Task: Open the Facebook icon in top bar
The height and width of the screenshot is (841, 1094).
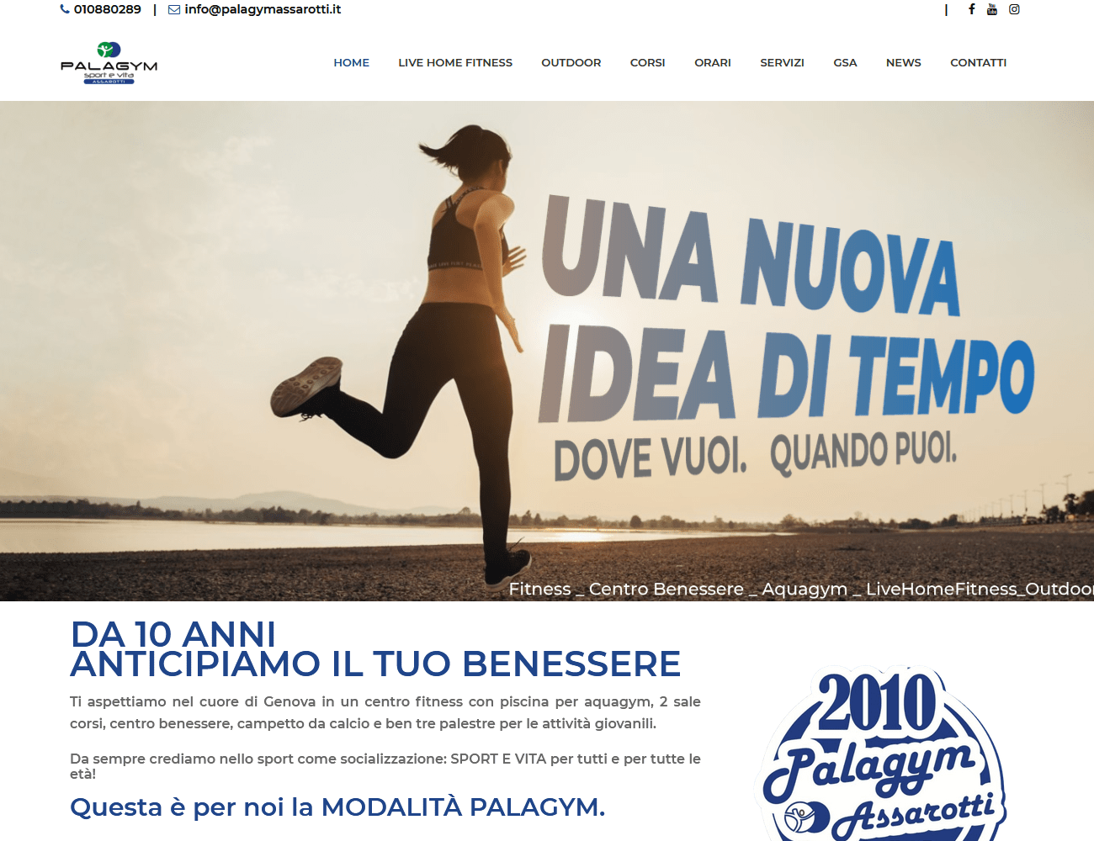Action: 971,9
